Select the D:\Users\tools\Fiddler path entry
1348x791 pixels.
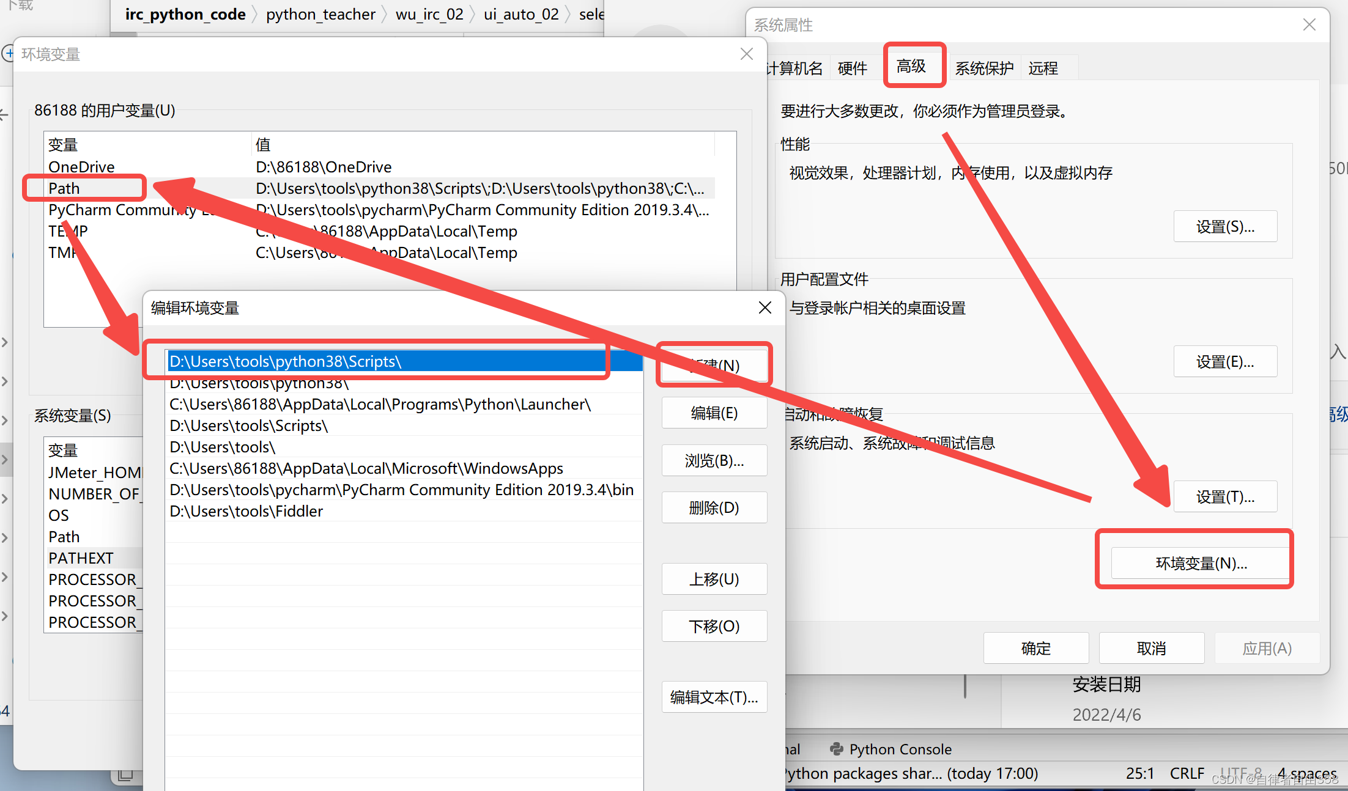click(x=246, y=511)
